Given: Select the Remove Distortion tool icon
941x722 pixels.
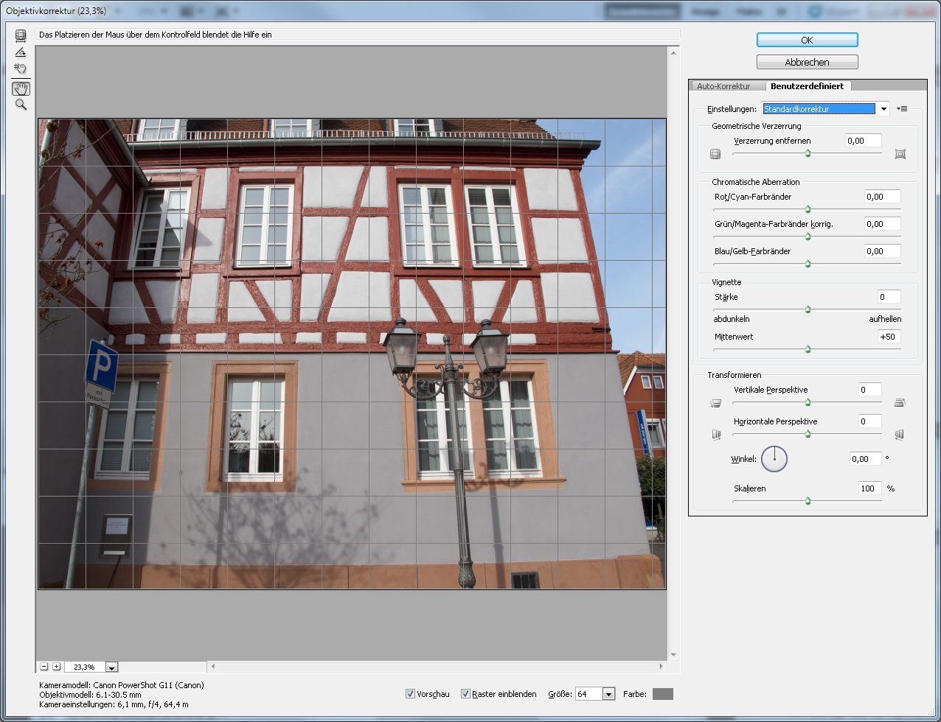Looking at the screenshot, I should [21, 35].
